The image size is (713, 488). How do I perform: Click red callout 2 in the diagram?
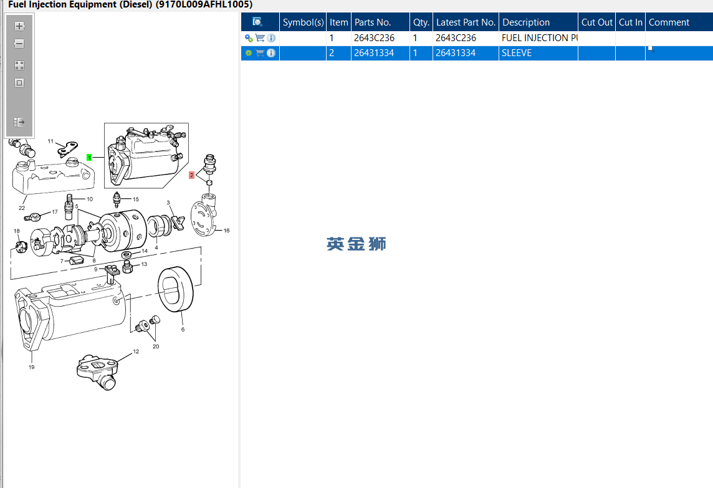pyautogui.click(x=191, y=175)
